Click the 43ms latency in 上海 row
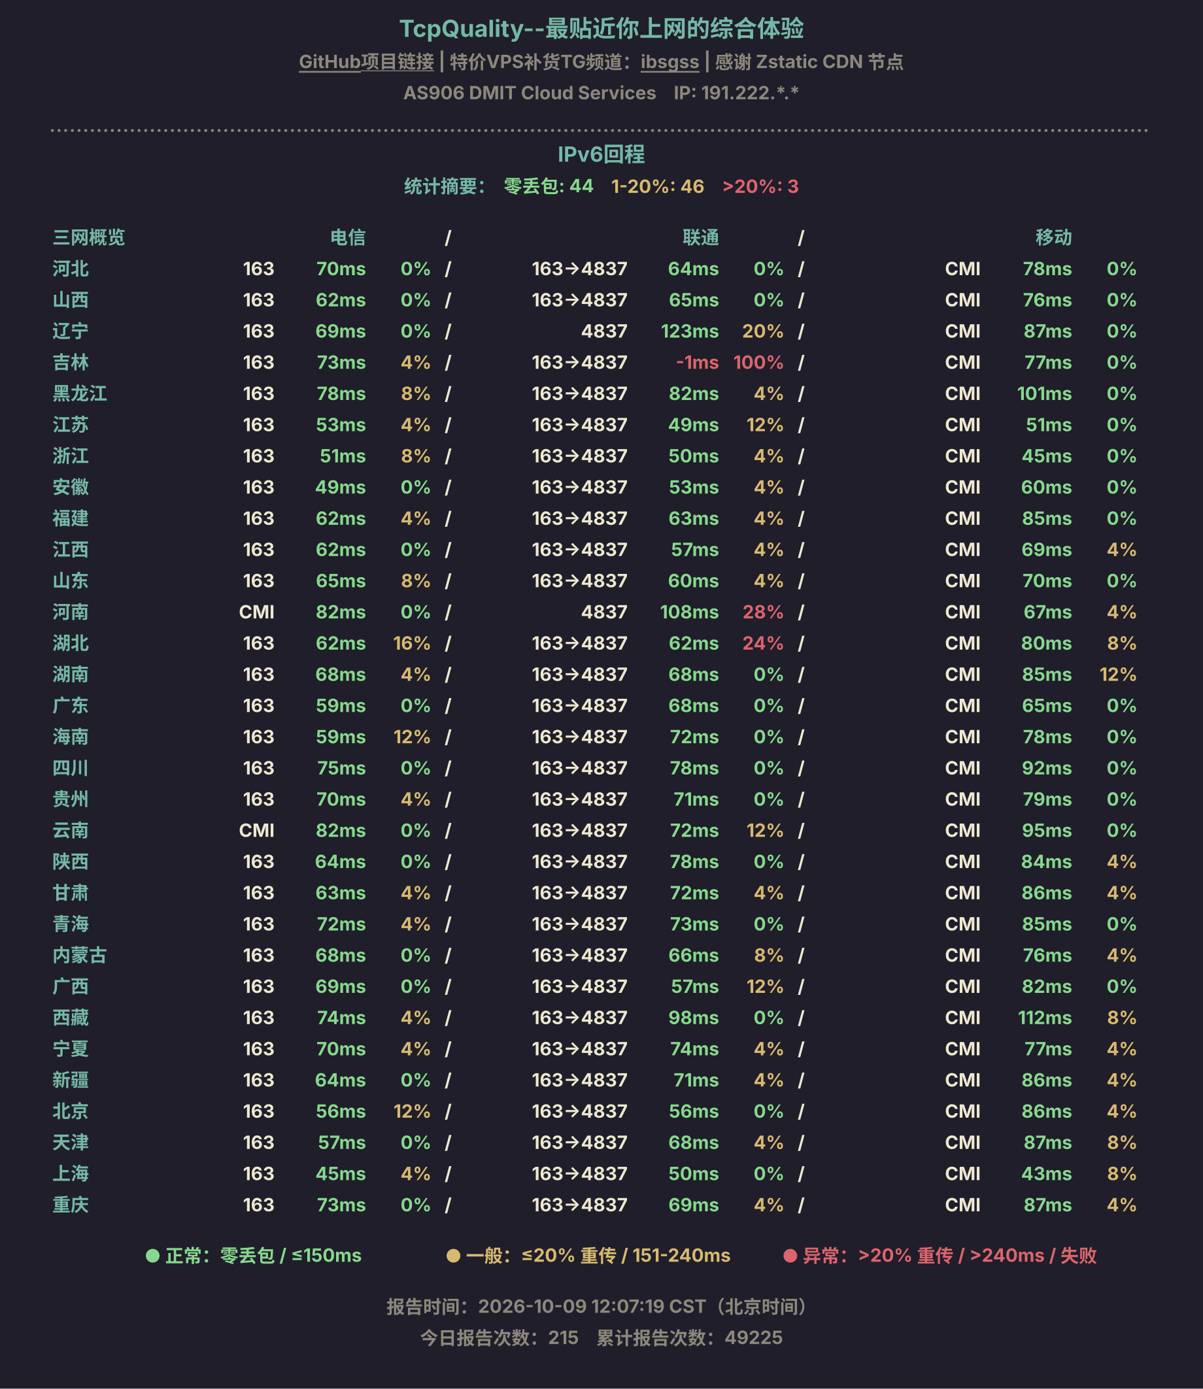Screen dimensions: 1203x1389 [1047, 1173]
